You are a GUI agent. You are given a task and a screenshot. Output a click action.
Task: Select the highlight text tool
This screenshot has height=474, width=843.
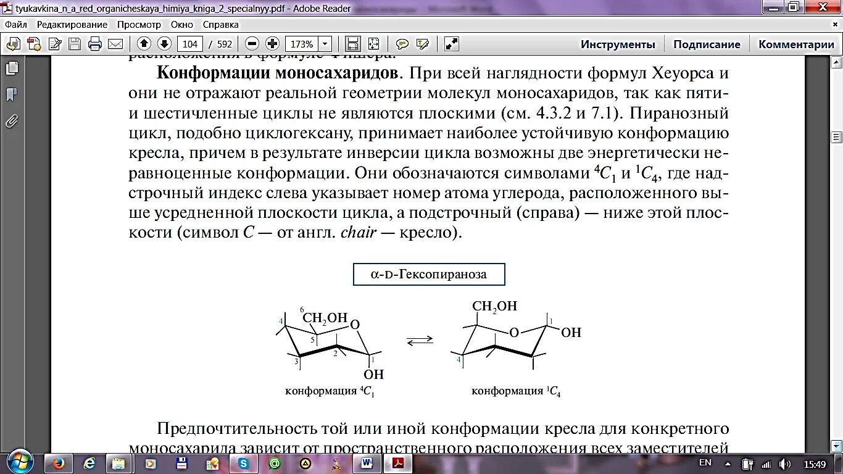click(423, 44)
